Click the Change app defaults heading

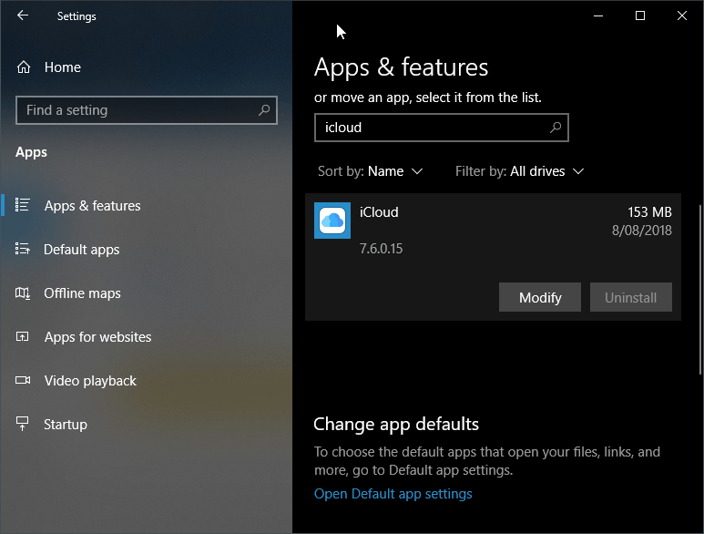(396, 425)
